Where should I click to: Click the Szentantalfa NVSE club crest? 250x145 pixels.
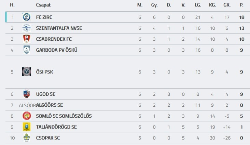click(27, 28)
